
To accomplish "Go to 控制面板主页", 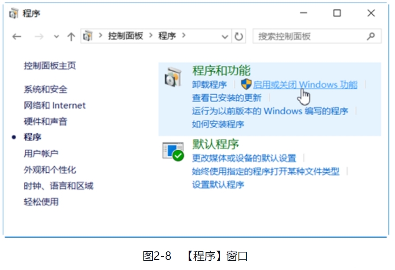I will click(x=50, y=66).
